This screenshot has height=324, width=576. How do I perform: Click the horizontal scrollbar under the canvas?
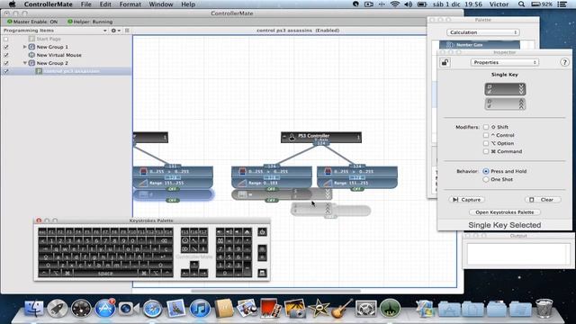275,291
